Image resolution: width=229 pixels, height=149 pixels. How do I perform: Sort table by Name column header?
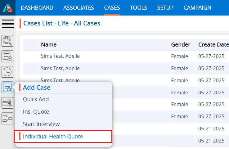coord(49,45)
